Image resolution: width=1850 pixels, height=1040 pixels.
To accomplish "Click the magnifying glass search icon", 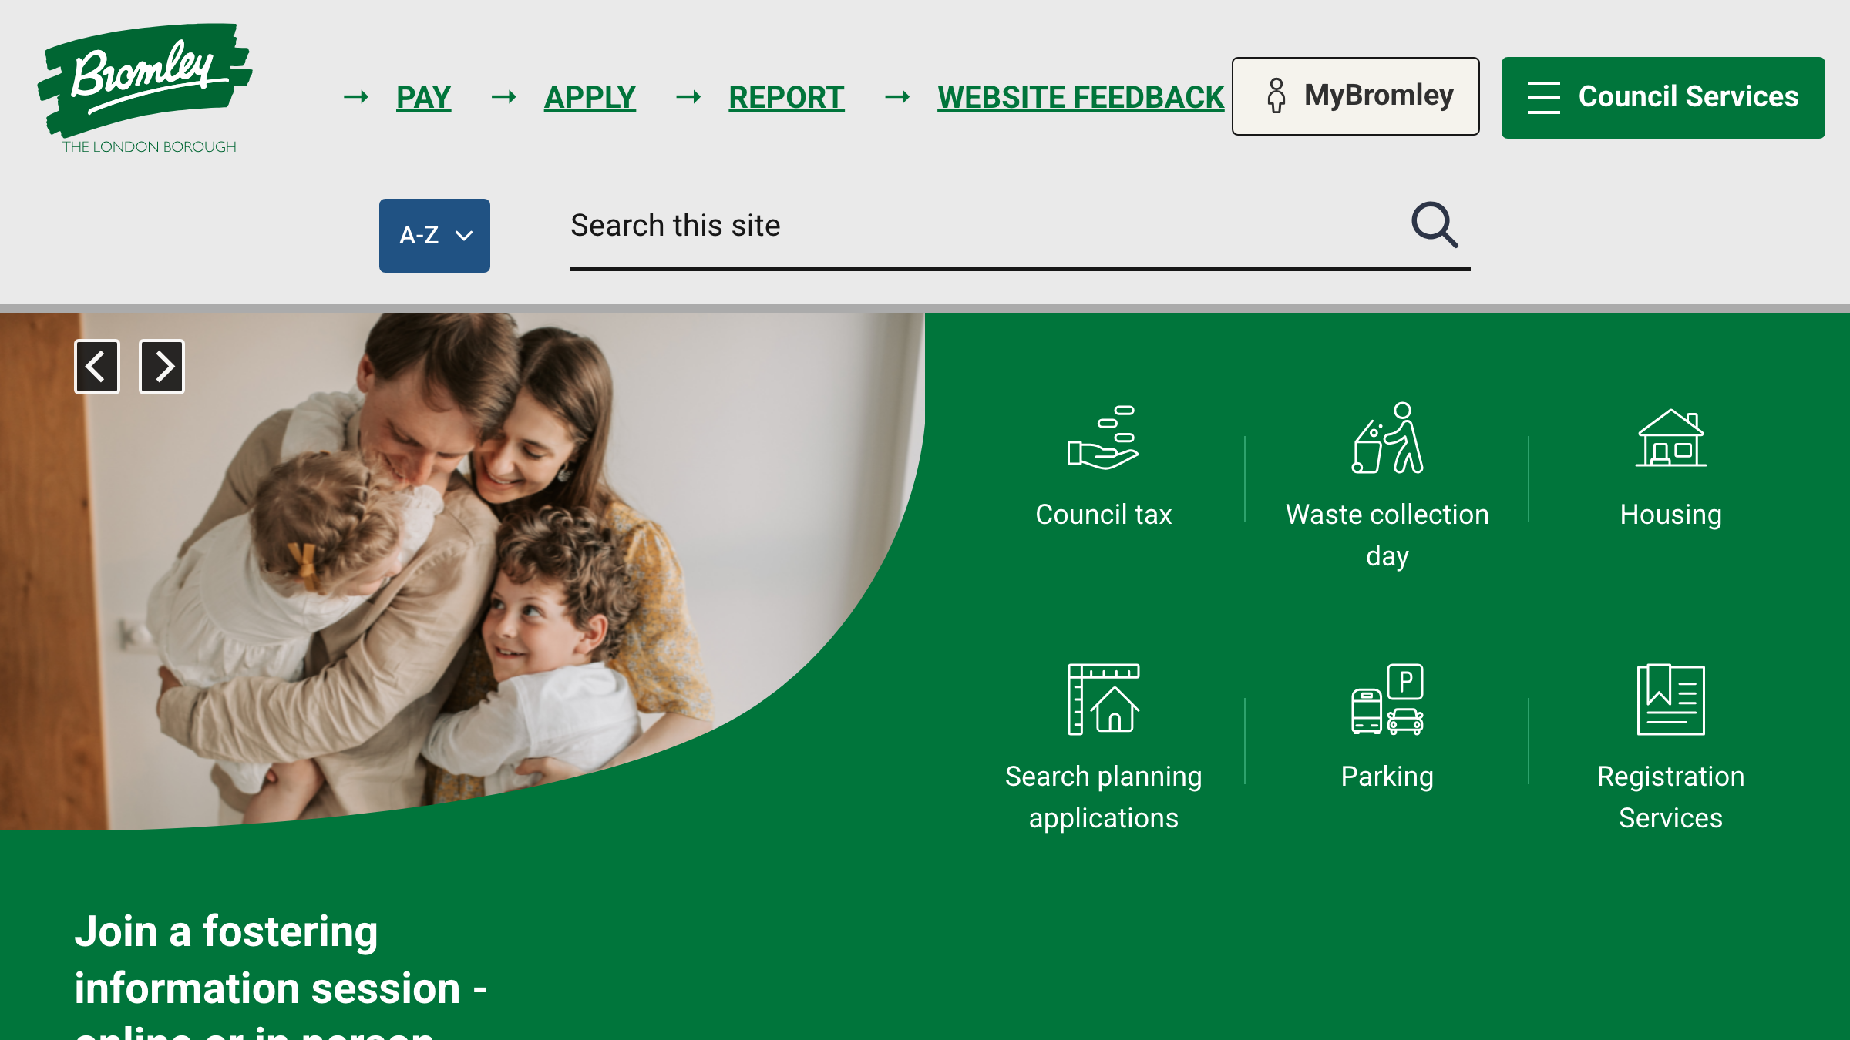I will point(1434,225).
